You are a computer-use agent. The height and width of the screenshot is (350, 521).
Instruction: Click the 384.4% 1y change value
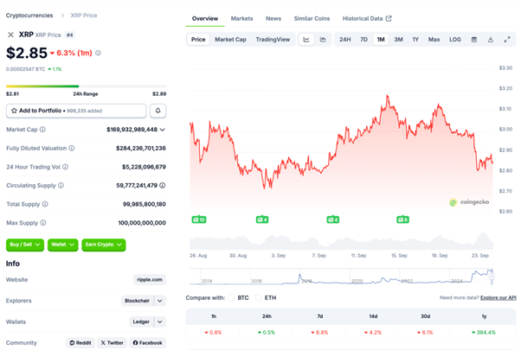coord(484,332)
